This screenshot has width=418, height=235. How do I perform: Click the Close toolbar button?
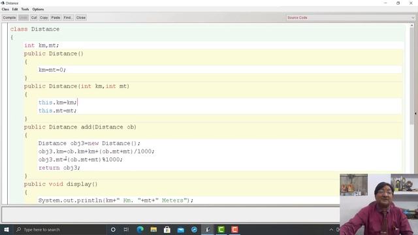(x=81, y=18)
